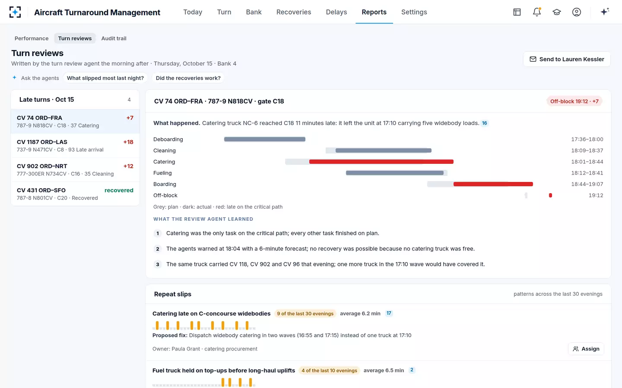
Task: Open the Recoveries tab
Action: coord(294,12)
